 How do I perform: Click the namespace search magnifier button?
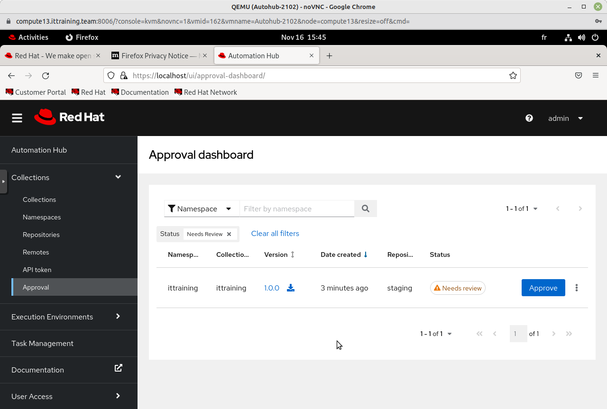(x=366, y=209)
